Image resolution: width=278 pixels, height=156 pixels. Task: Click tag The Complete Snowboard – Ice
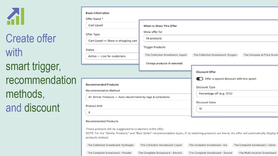tap(208, 145)
